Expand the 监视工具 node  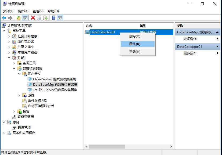[14, 63]
